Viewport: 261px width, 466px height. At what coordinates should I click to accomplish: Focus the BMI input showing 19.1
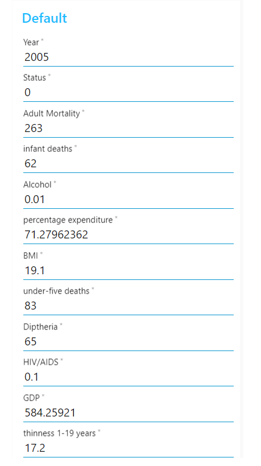(x=129, y=270)
